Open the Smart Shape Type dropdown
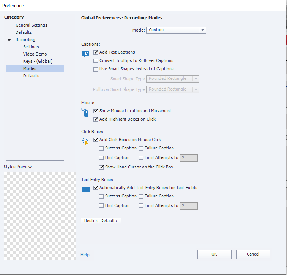The width and height of the screenshot is (287, 275). tap(173, 79)
